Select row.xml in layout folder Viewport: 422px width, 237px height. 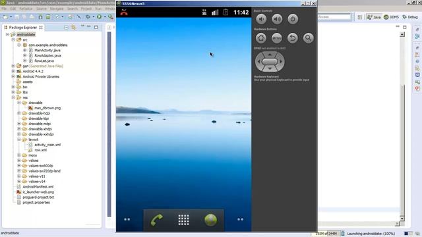[x=40, y=150]
